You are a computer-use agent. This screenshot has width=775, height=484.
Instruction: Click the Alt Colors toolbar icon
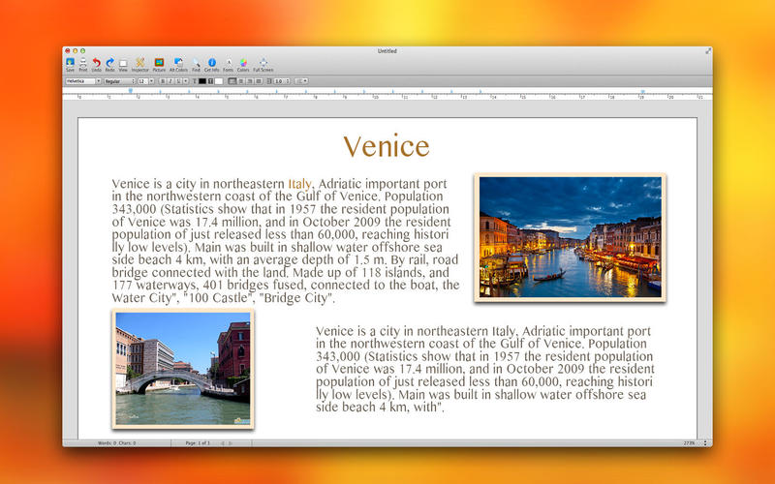click(x=178, y=63)
